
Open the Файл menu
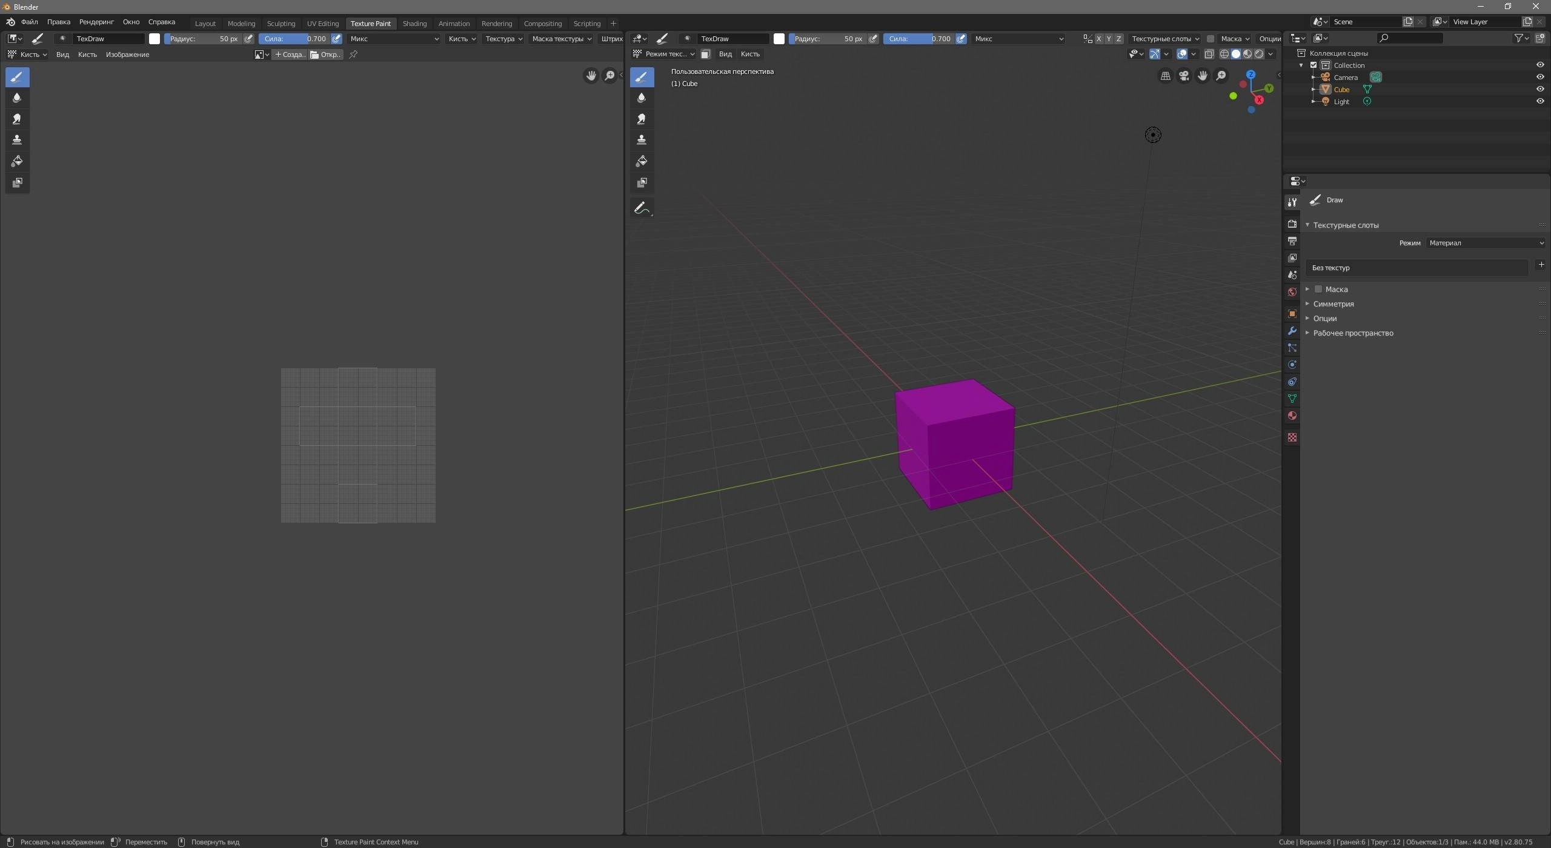pos(29,22)
